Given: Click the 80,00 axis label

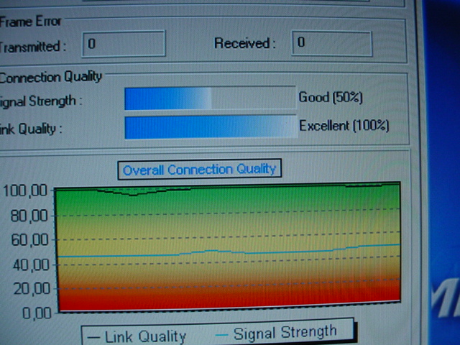Looking at the screenshot, I should click(29, 216).
